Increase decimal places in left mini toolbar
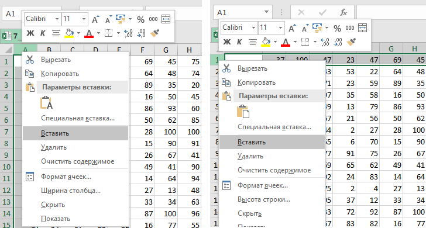This screenshot has width=426, height=228. coord(128,33)
